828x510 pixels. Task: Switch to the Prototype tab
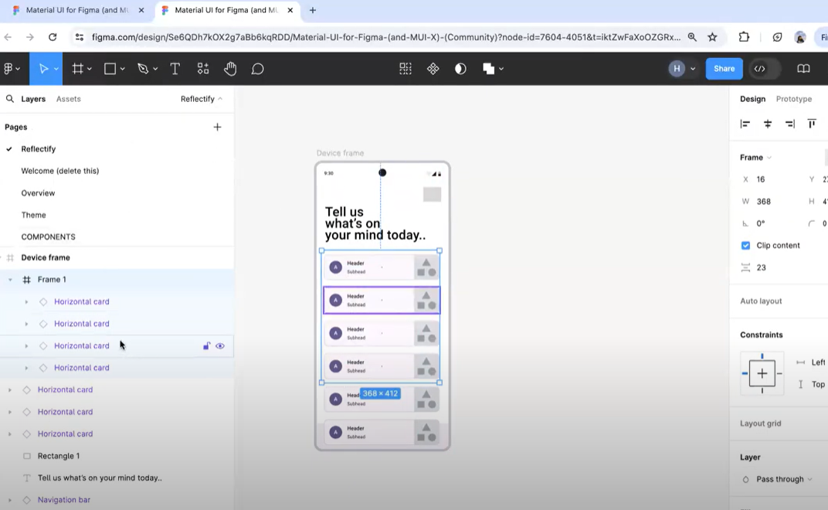point(794,99)
